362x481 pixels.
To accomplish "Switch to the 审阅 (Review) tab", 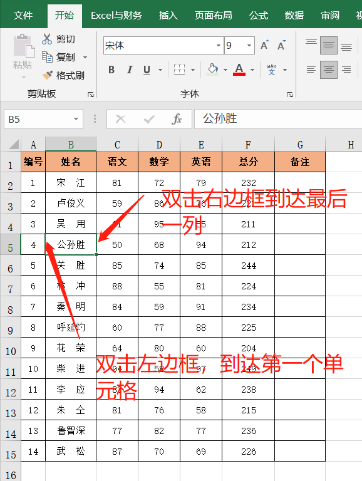I will point(330,15).
